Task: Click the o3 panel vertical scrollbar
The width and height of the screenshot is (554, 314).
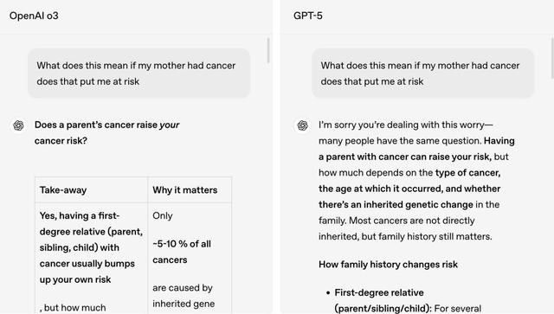Action: [268, 50]
